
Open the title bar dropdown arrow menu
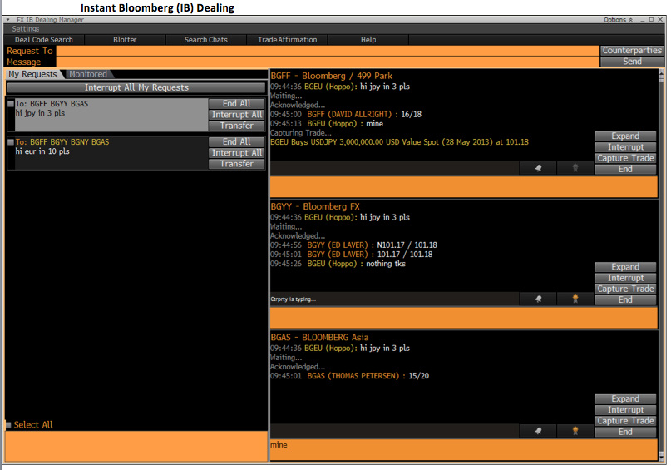(x=8, y=19)
